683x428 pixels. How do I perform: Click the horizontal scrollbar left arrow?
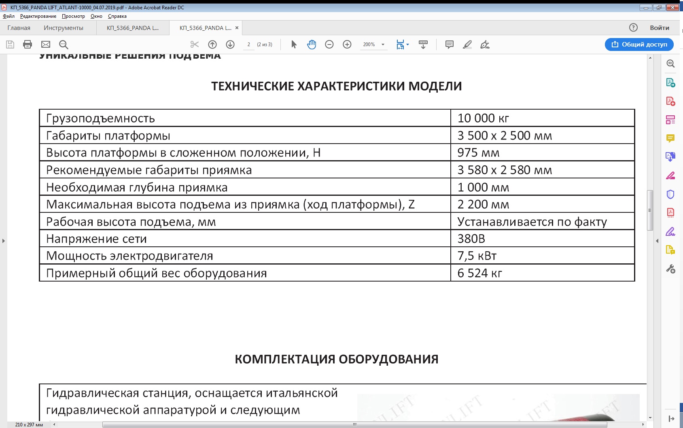coord(54,424)
